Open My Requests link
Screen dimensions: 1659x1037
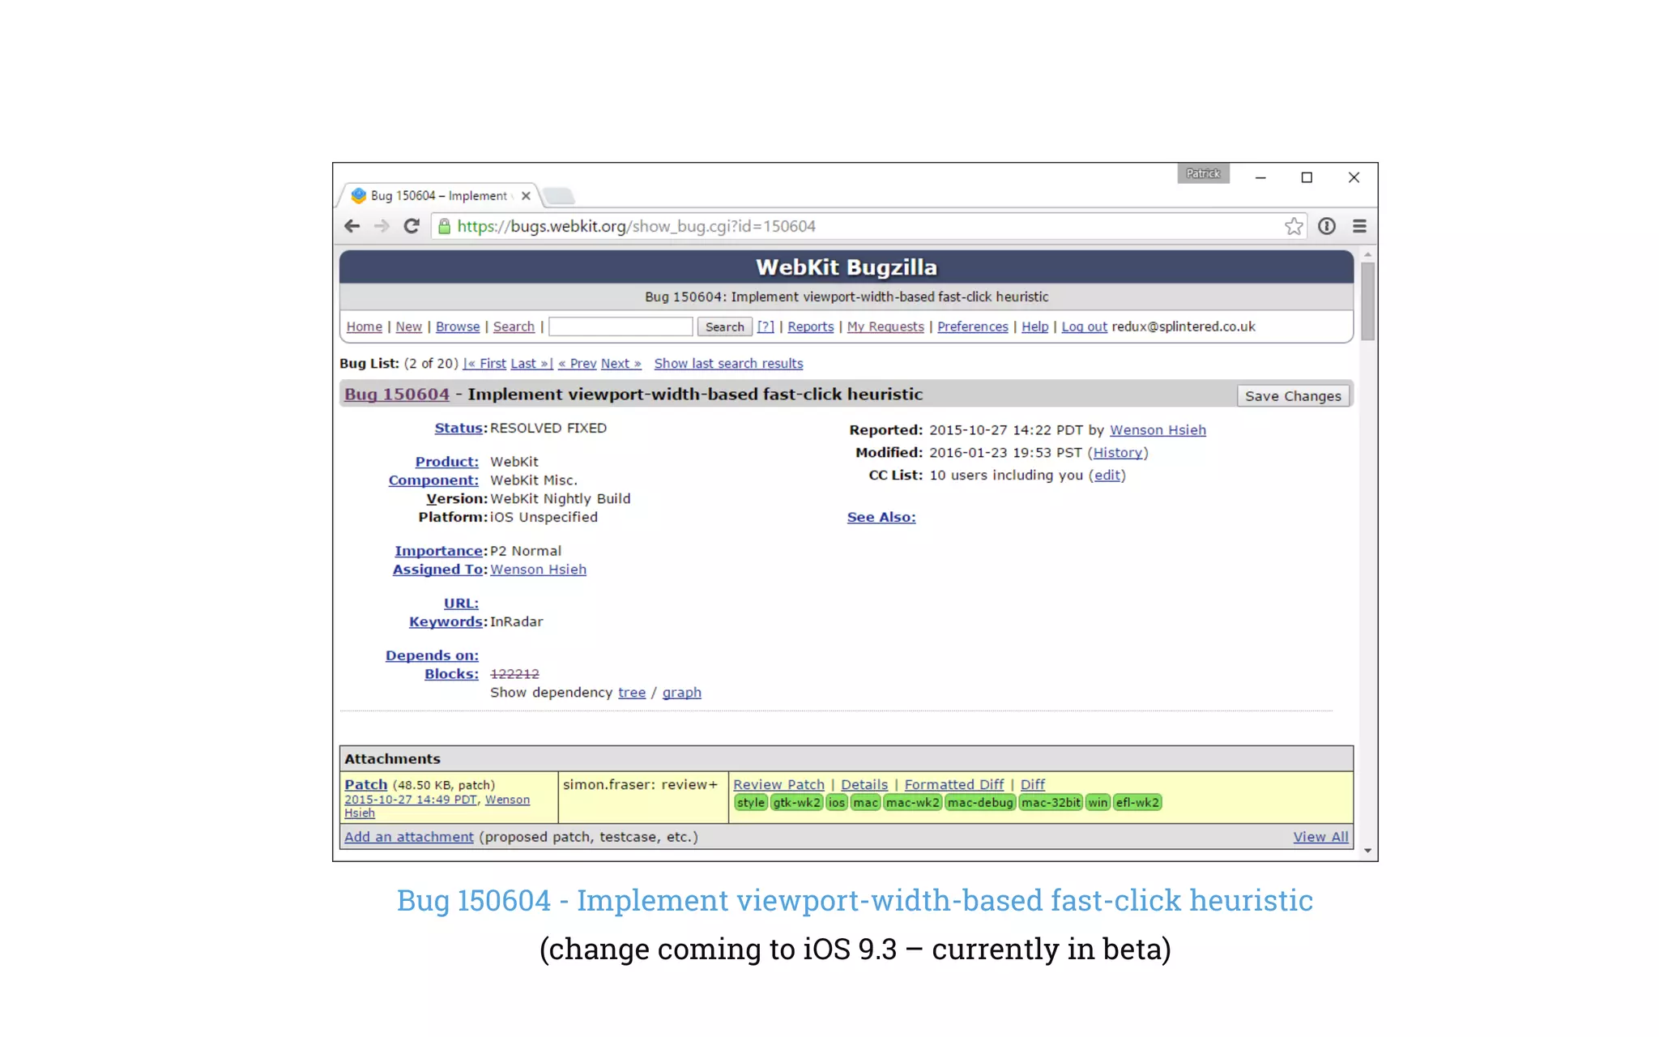click(885, 326)
